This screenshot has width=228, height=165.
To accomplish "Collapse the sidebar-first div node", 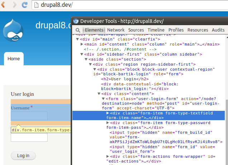I will tap(81, 54).
